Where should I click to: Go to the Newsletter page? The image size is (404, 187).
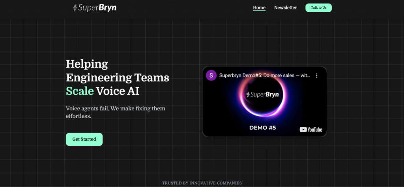coord(286,8)
